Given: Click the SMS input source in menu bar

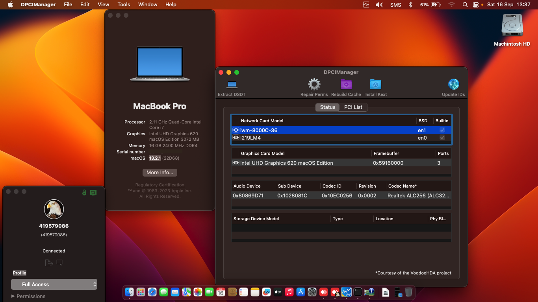Looking at the screenshot, I should (x=395, y=5).
